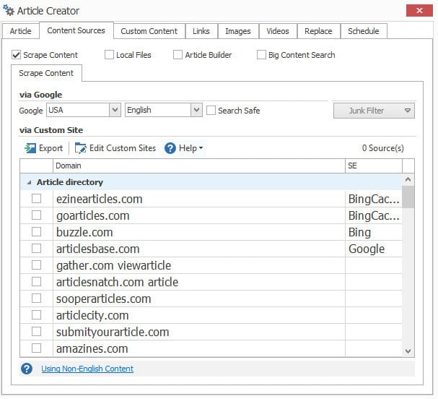This screenshot has height=399, width=438.
Task: Open the English language dropdown
Action: (196, 111)
